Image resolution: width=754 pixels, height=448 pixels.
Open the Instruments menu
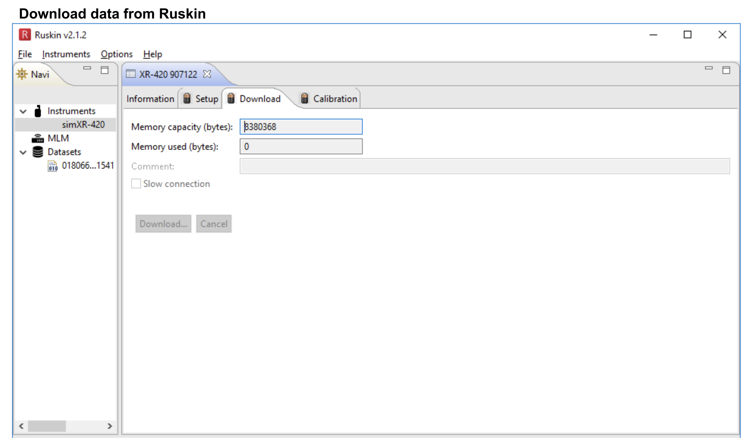66,54
